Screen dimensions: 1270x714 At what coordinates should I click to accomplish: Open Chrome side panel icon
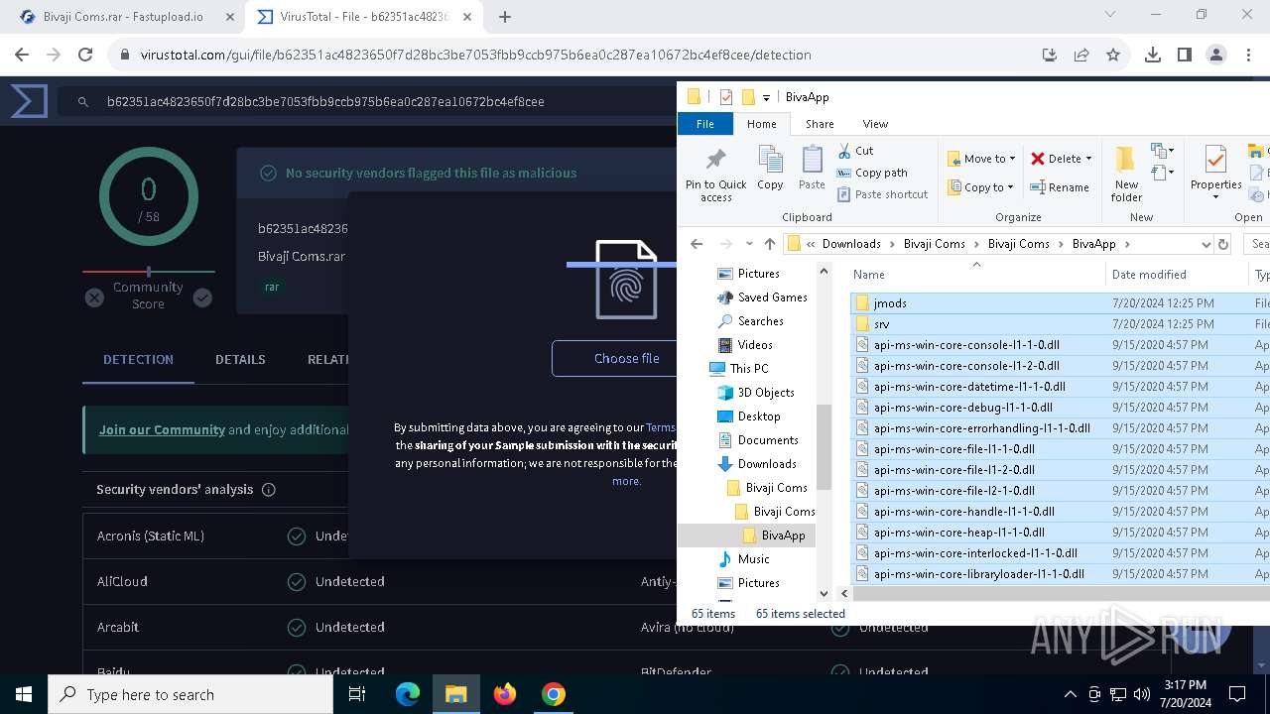point(1184,55)
